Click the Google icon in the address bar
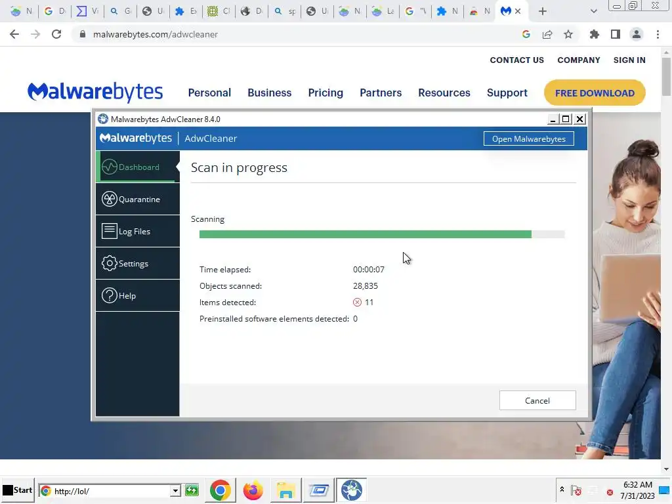Viewport: 672px width, 504px height. click(526, 34)
